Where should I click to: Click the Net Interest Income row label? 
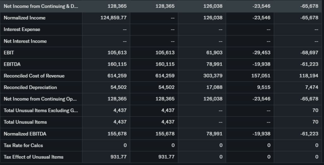[25, 41]
